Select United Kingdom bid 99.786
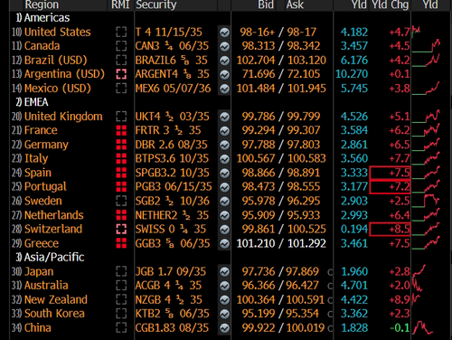 [259, 117]
